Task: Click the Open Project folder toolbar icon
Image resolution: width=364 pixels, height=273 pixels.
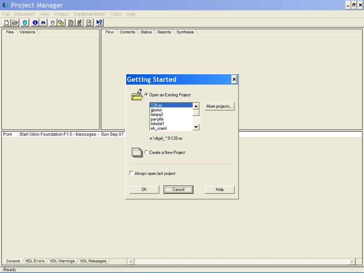Action: pos(15,22)
